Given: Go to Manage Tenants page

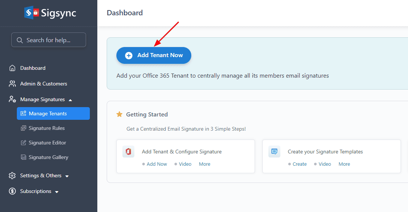Looking at the screenshot, I should point(48,113).
